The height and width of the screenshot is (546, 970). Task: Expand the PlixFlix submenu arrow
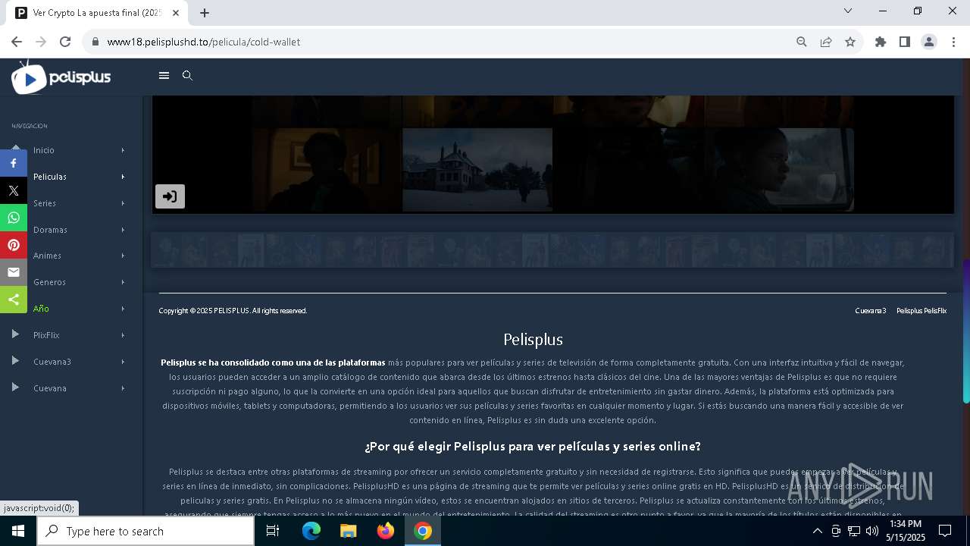coord(123,335)
